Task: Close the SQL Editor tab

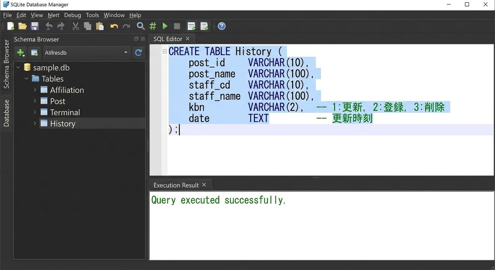Action: [x=187, y=39]
